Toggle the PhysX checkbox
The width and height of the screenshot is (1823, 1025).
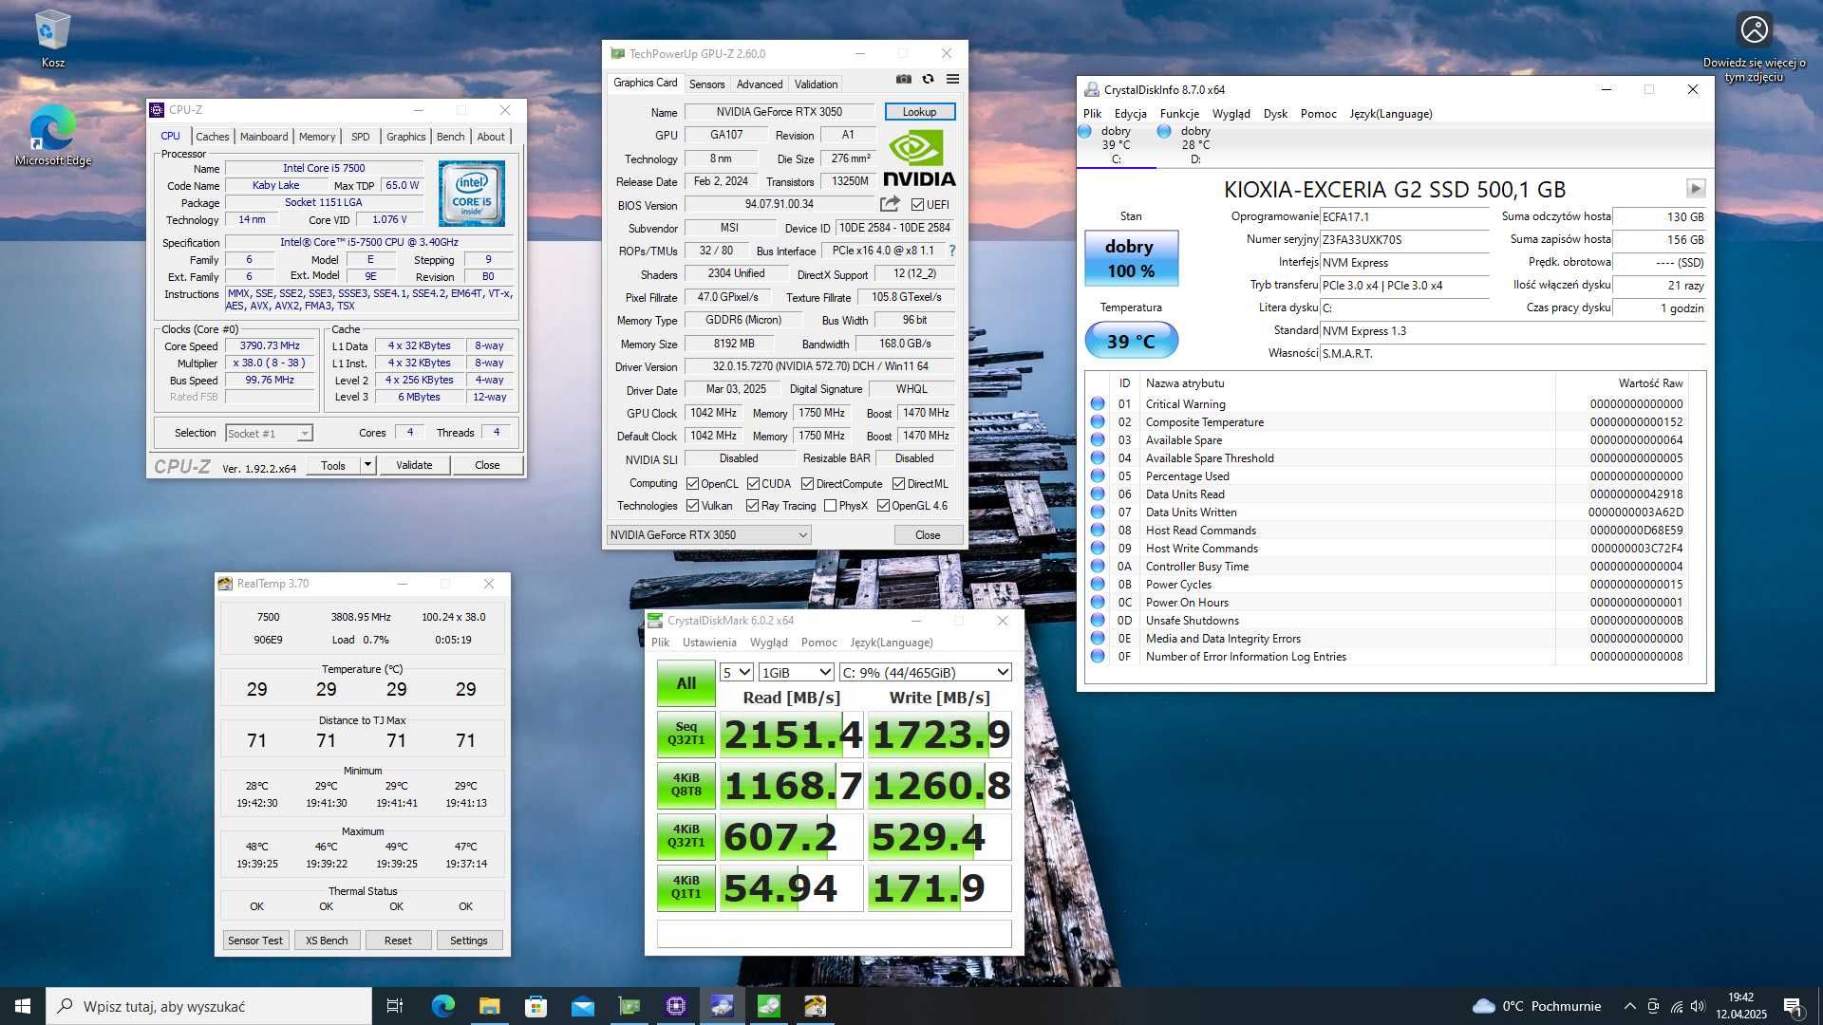click(830, 506)
